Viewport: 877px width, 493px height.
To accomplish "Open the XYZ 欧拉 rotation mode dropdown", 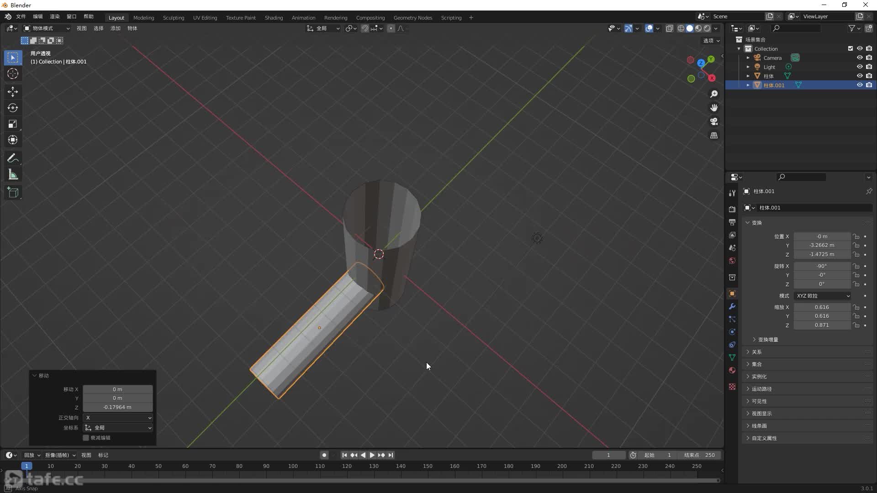I will 822,296.
